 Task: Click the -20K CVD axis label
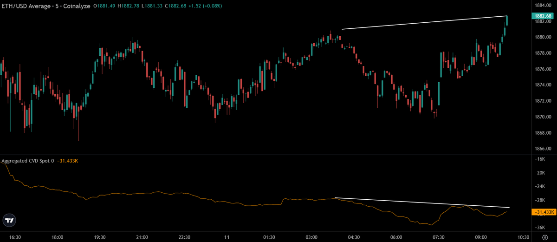pyautogui.click(x=539, y=173)
